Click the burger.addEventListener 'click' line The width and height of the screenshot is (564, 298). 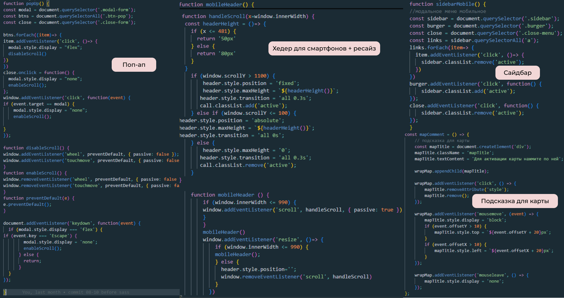476,84
